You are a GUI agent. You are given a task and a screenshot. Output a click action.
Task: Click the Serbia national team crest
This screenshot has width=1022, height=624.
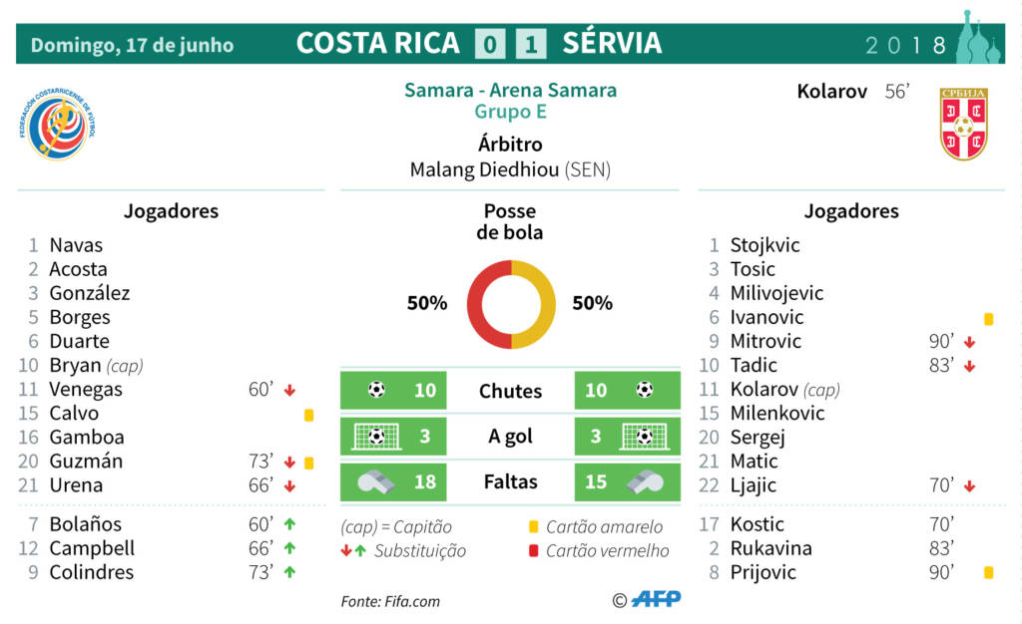tap(963, 124)
